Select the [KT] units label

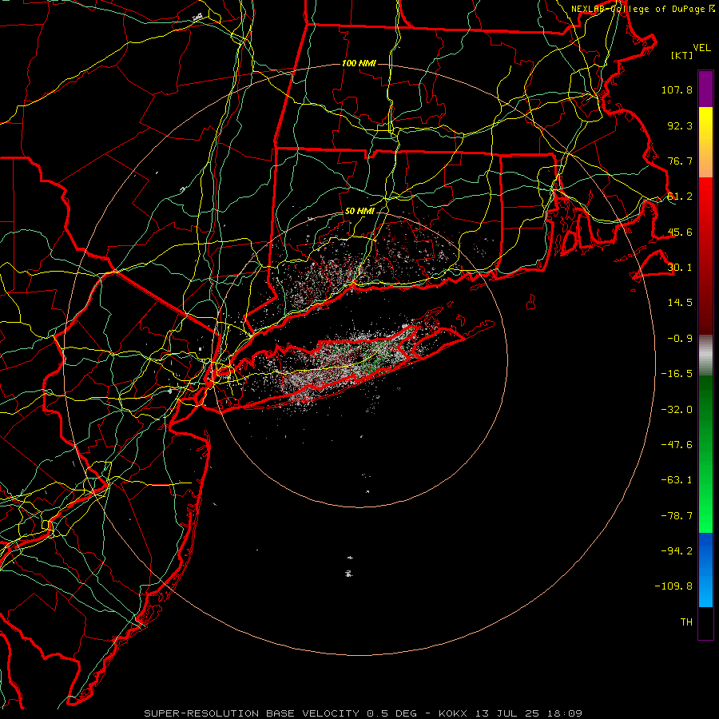682,55
